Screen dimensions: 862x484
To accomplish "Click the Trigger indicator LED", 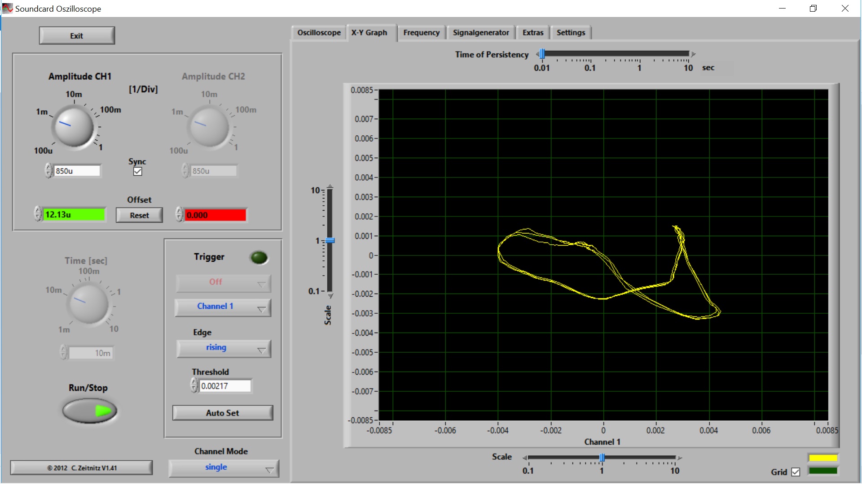I will click(x=259, y=257).
